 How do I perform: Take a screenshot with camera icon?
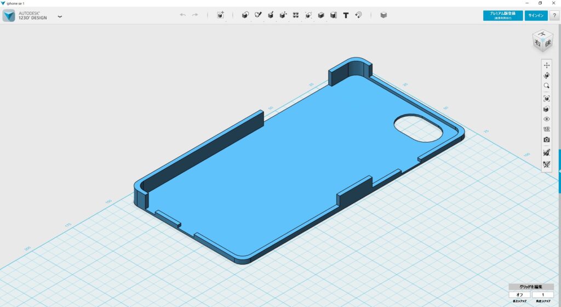[x=547, y=140]
